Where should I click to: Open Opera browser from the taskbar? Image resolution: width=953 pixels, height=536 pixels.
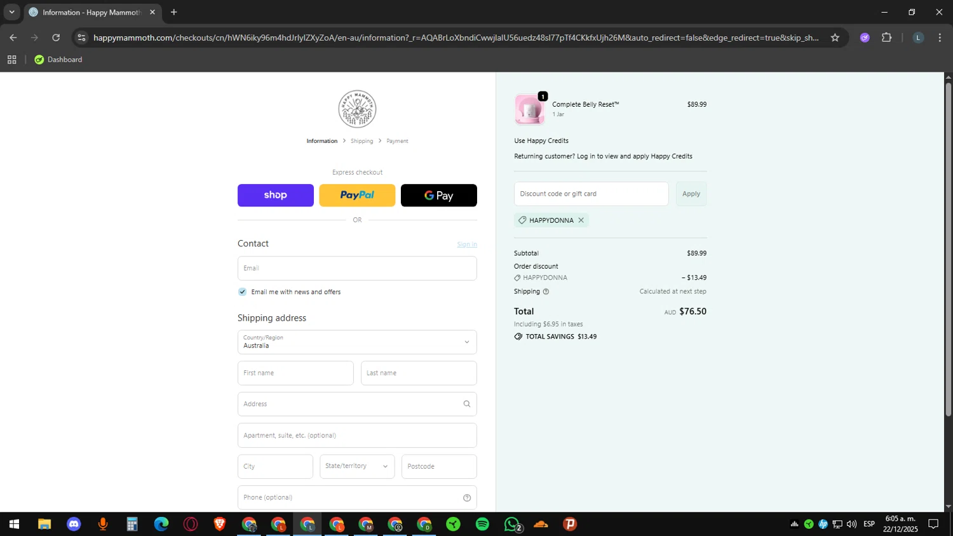pyautogui.click(x=191, y=524)
